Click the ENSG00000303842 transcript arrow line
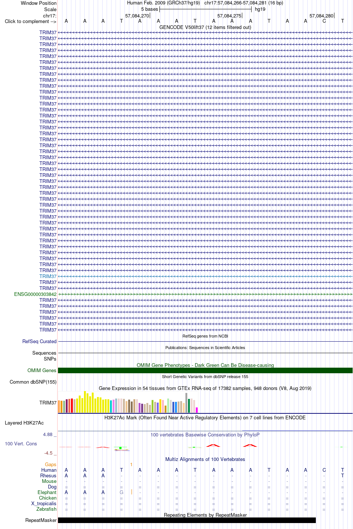 coord(205,294)
